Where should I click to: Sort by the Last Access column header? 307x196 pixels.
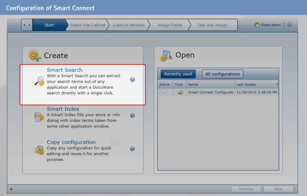tap(256, 84)
